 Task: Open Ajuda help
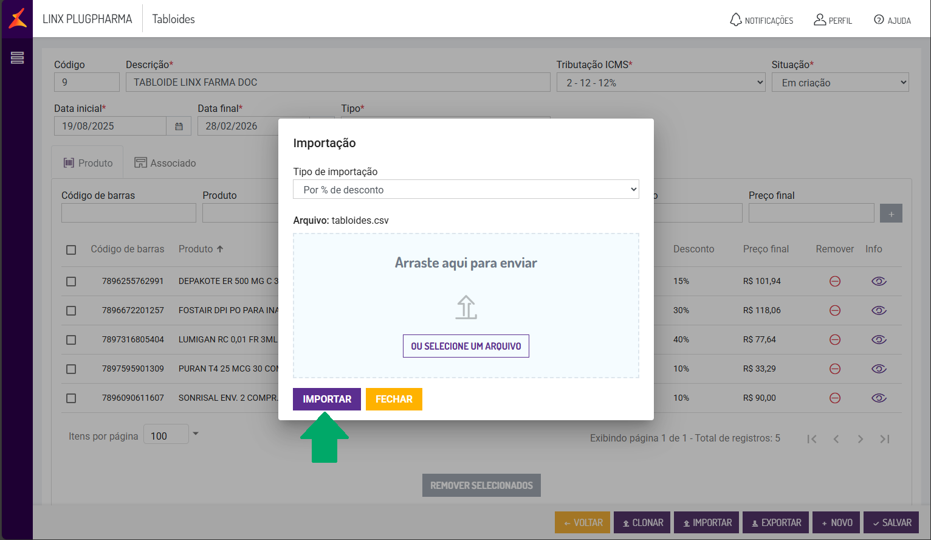(x=892, y=20)
